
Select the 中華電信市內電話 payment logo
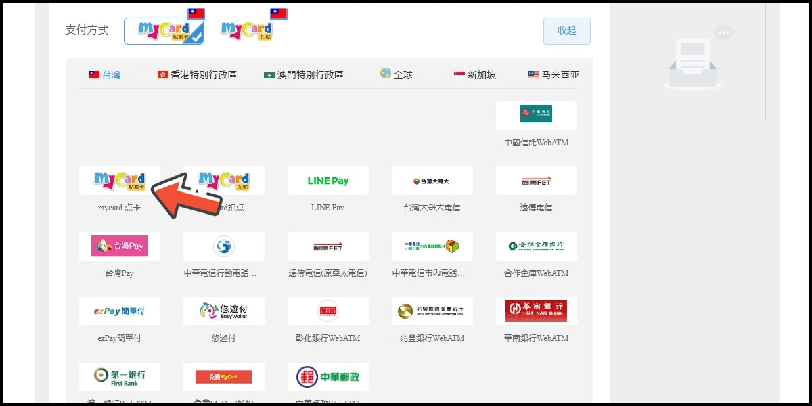[x=432, y=246]
